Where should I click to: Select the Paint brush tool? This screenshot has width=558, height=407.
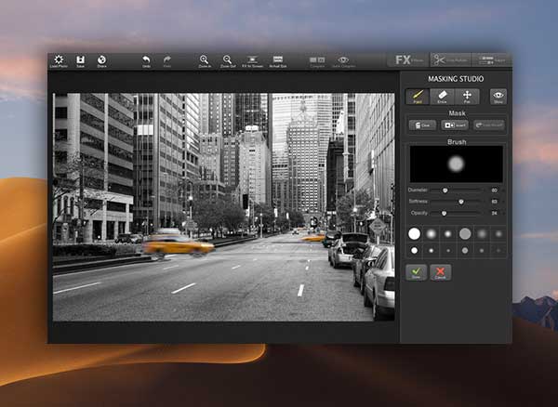click(x=418, y=97)
